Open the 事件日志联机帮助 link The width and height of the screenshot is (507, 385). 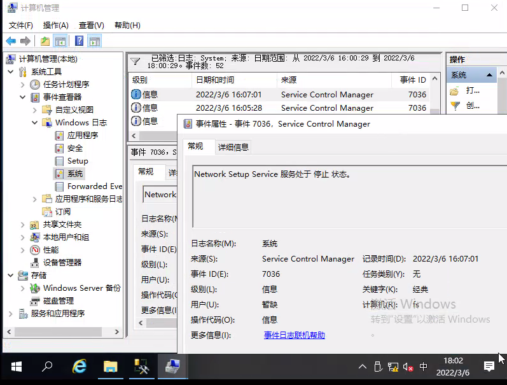coord(295,335)
